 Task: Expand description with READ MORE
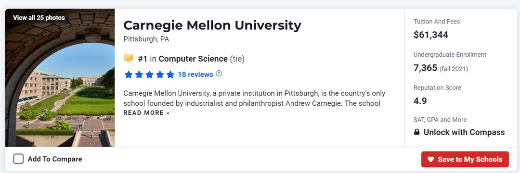click(x=146, y=113)
